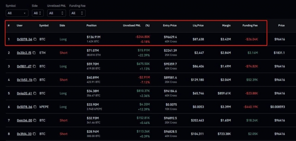Copy address 0x5078..b6 in kPEPE row
This screenshot has height=141, width=296.
pyautogui.click(x=35, y=107)
